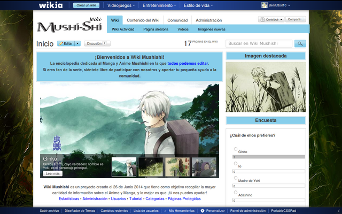Click the 17 páginas en el wiki counter

pyautogui.click(x=201, y=43)
